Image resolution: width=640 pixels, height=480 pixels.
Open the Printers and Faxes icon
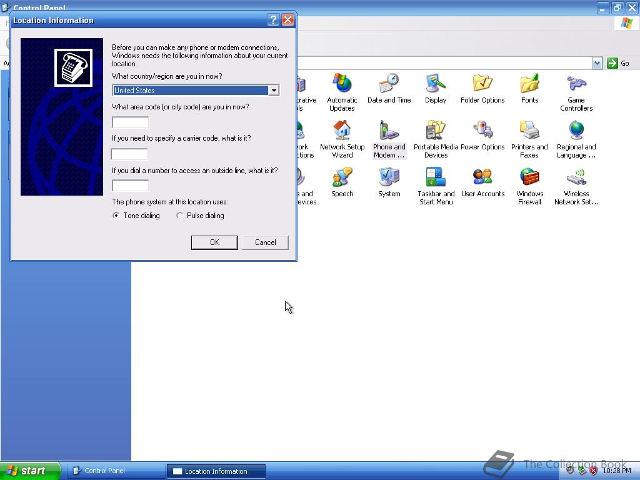tap(530, 130)
